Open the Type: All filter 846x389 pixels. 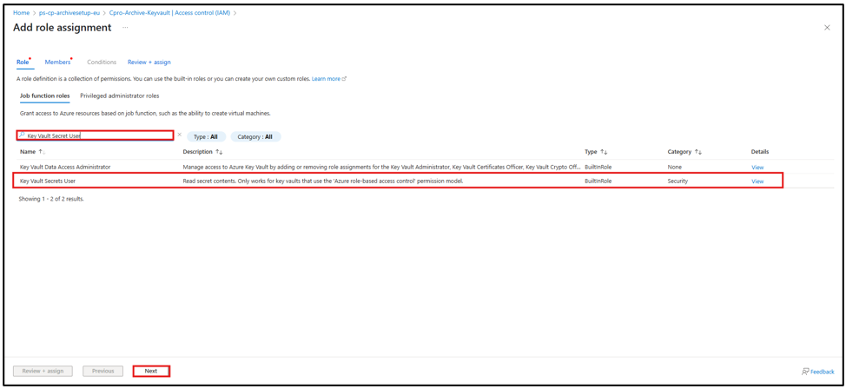coord(206,137)
